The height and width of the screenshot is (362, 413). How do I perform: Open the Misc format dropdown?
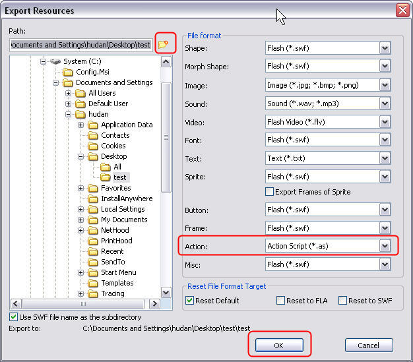tap(385, 264)
